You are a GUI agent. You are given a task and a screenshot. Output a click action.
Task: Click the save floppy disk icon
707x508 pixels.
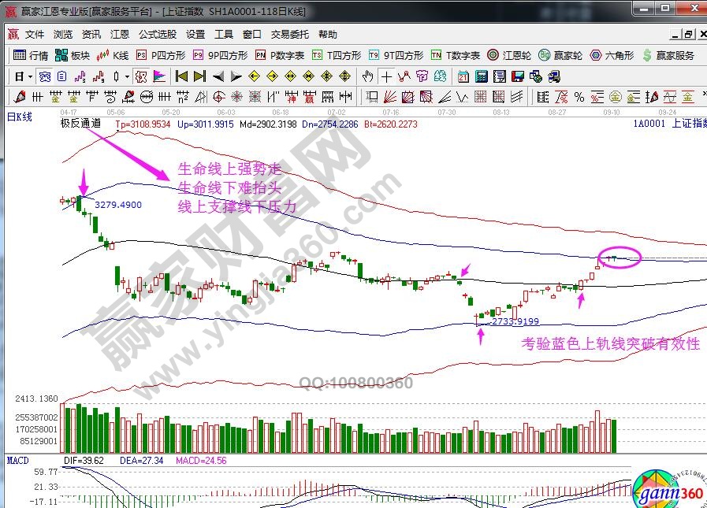click(x=518, y=76)
